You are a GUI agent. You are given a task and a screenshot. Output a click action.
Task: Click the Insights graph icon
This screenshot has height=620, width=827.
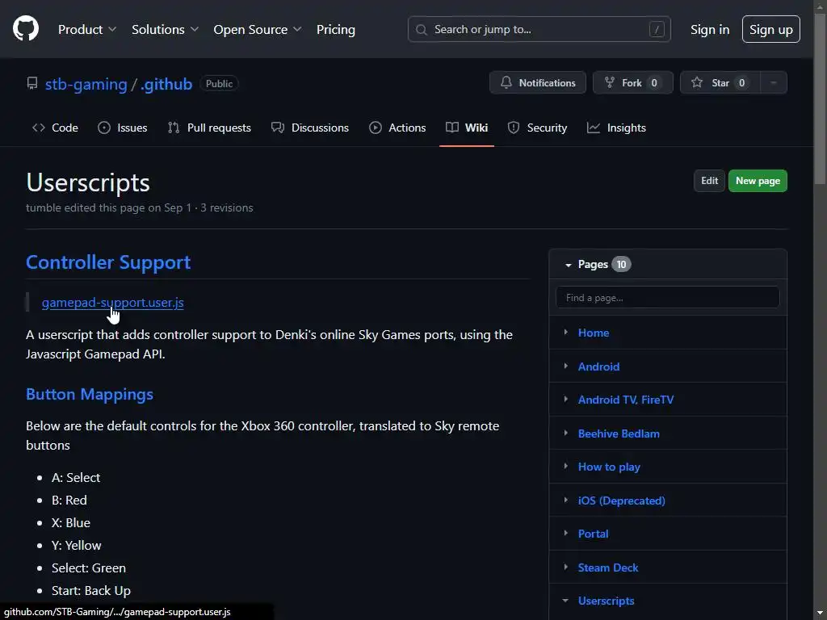click(594, 128)
